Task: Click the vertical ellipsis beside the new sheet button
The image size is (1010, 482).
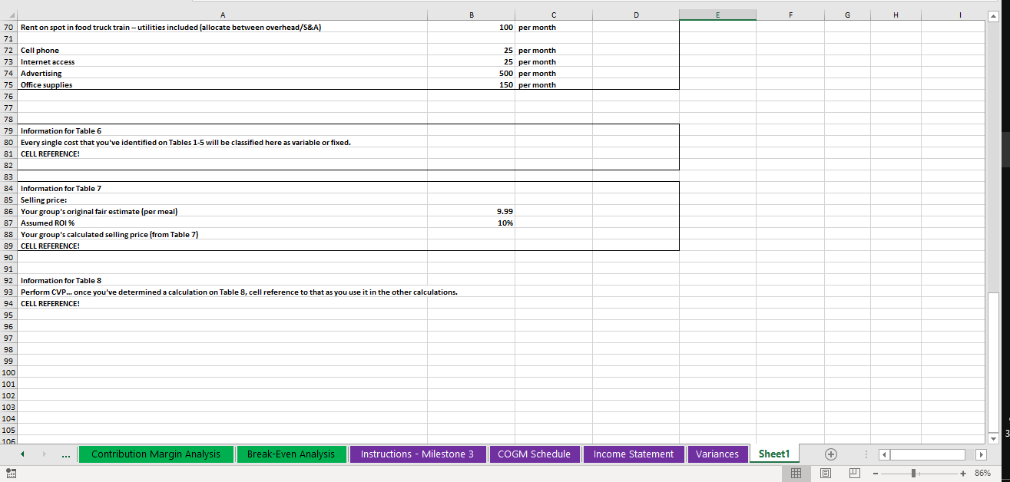Action: click(x=865, y=454)
